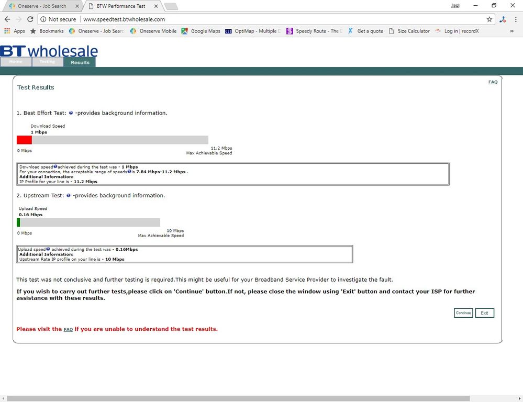Click the red download speed bar
Image resolution: width=523 pixels, height=402 pixels.
[24, 140]
